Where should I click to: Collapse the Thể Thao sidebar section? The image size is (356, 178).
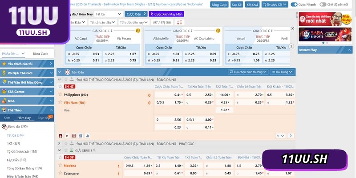(x=50, y=109)
